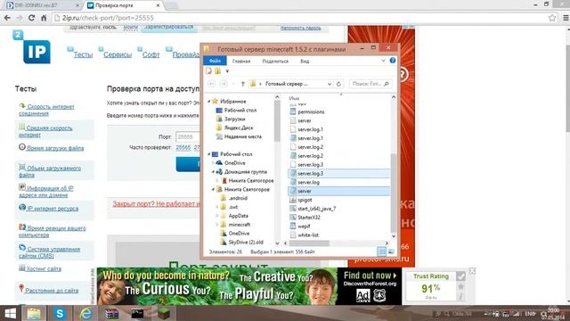Click New folder icon in quick access toolbar
This screenshot has width=570, height=321.
(x=217, y=71)
